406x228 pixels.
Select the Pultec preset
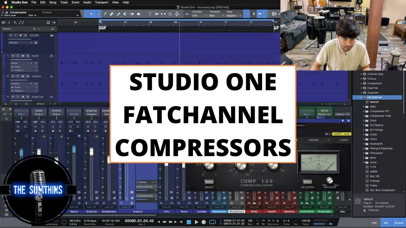(373, 186)
